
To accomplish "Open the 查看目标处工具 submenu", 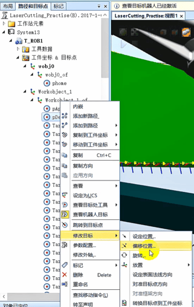I will 90,205.
